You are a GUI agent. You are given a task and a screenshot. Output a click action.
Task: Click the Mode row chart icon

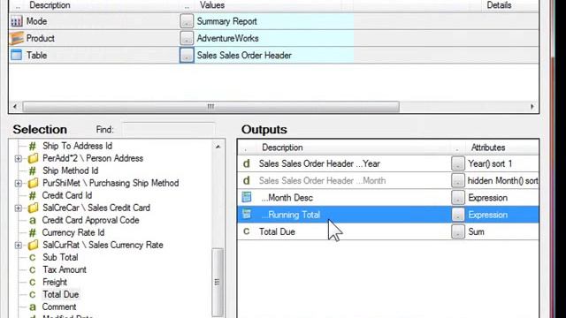point(16,21)
